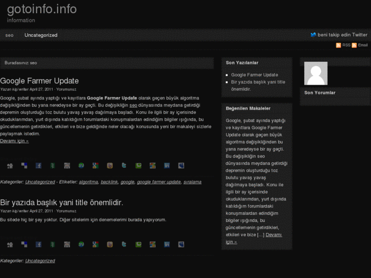Click Facebook share icon under Google Farmer Update
This screenshot has height=278, width=371.
pyautogui.click(x=38, y=166)
